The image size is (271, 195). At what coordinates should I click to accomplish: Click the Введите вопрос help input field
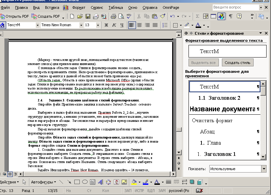pyautogui.click(x=236, y=7)
